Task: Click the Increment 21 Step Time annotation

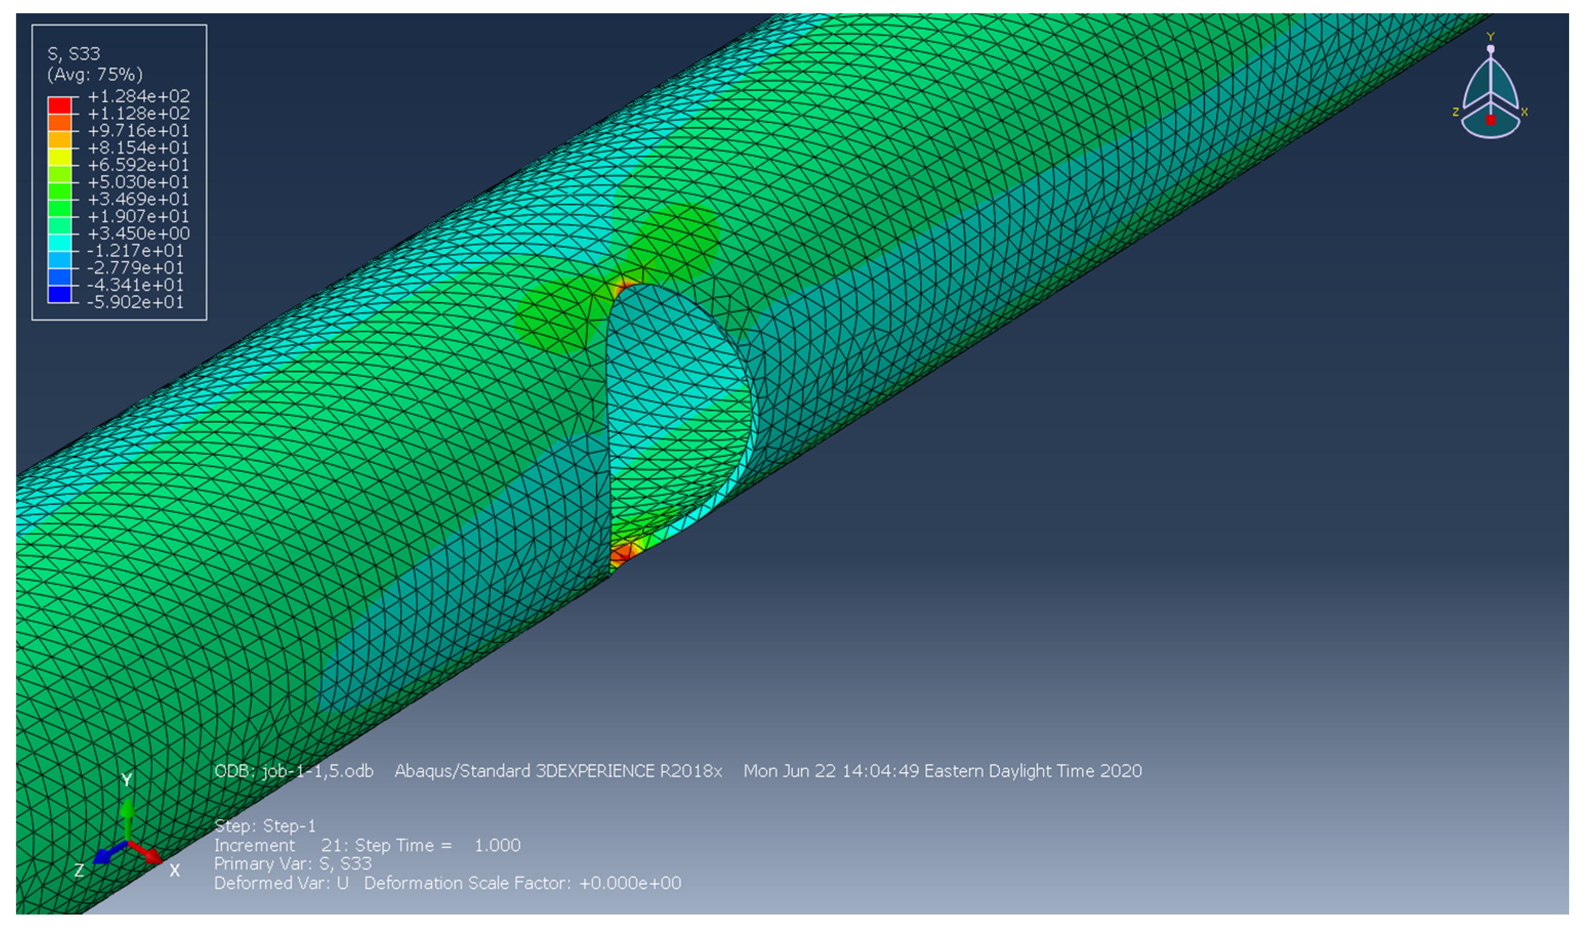Action: point(367,845)
